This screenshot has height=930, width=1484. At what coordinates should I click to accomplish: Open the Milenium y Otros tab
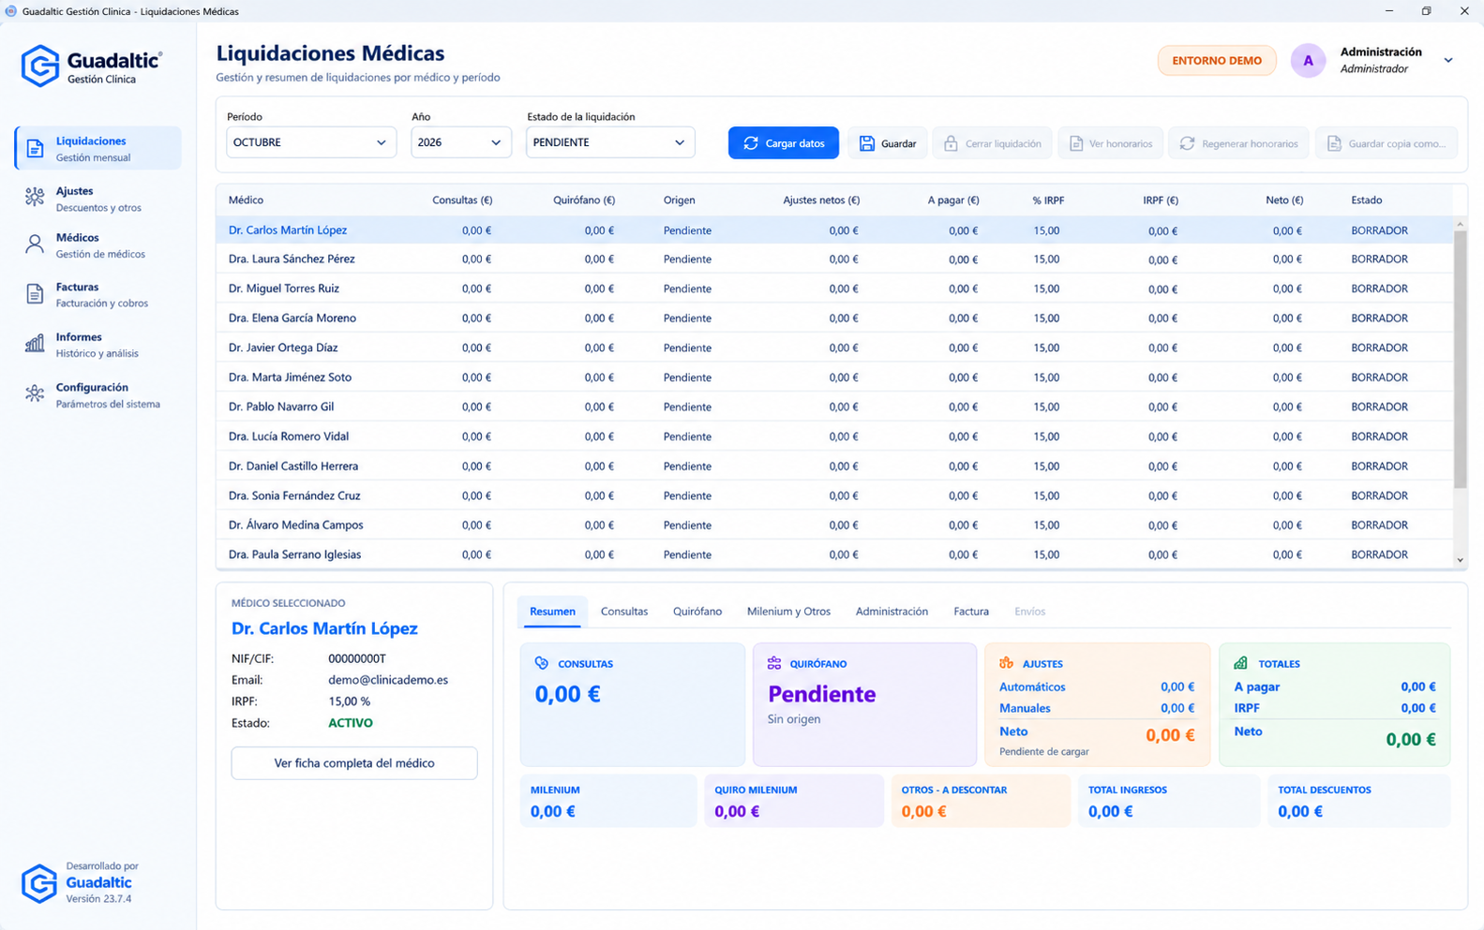788,612
